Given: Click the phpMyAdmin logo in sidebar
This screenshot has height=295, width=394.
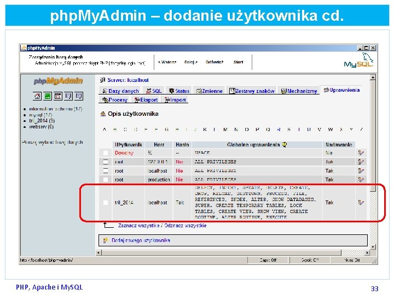Looking at the screenshot, I should (58, 81).
